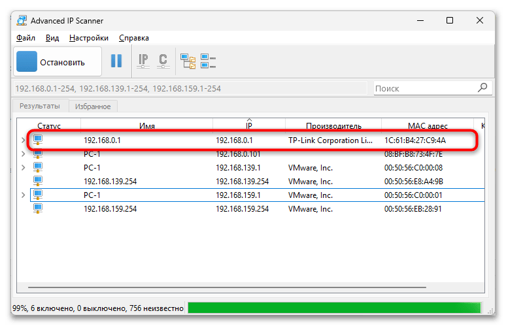Open the Настройки menu
This screenshot has height=326, width=506.
89,38
